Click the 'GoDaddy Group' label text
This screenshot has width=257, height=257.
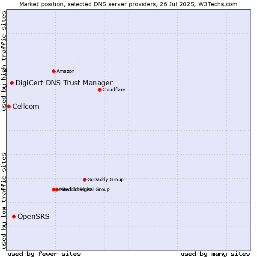[x=105, y=179]
